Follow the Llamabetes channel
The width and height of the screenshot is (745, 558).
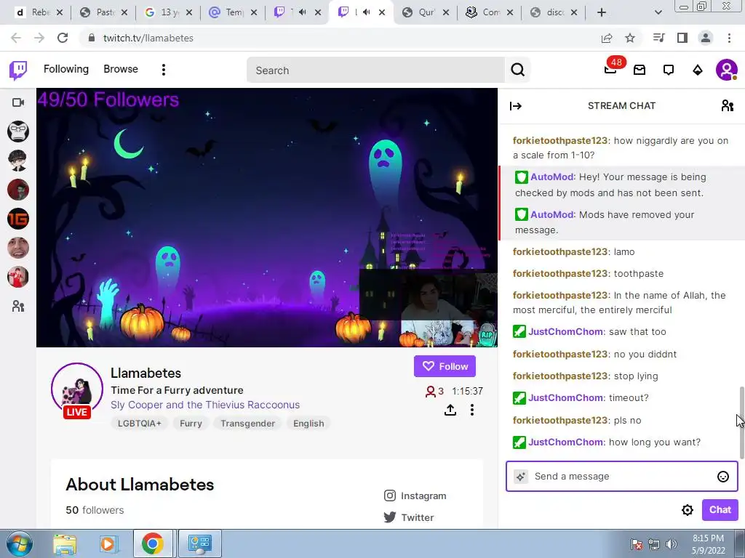(x=445, y=366)
